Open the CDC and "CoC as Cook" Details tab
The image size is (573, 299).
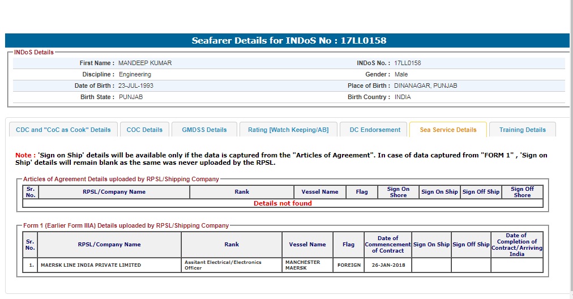[63, 130]
